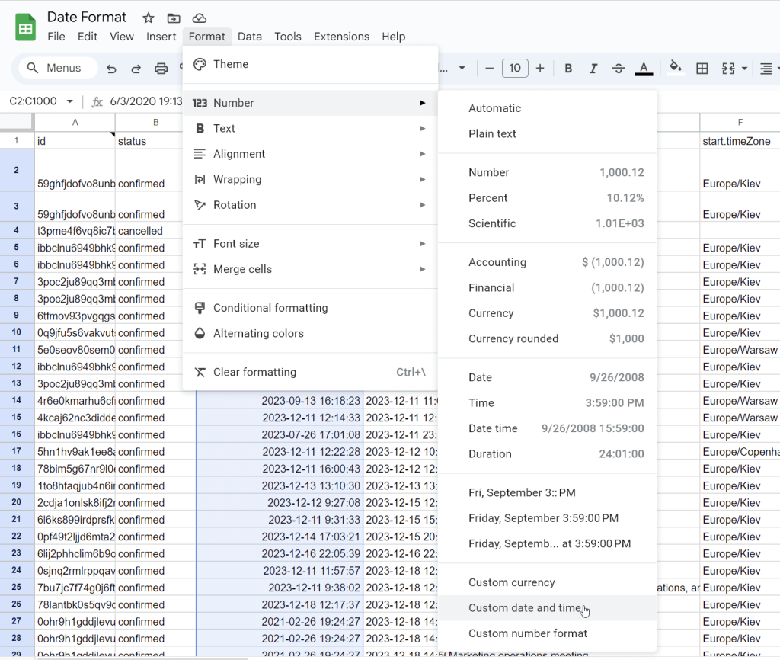This screenshot has height=660, width=780.
Task: Click the print icon
Action: (161, 68)
